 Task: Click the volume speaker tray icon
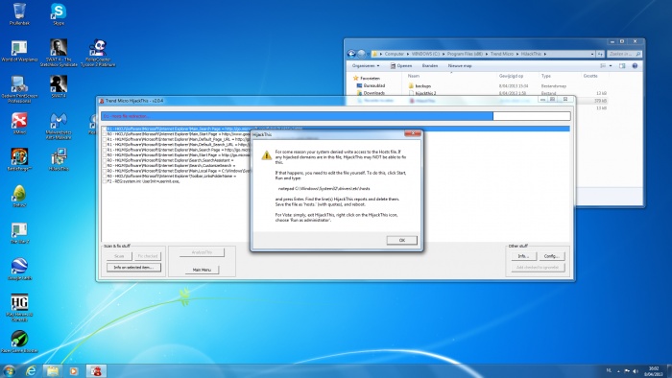pos(636,370)
